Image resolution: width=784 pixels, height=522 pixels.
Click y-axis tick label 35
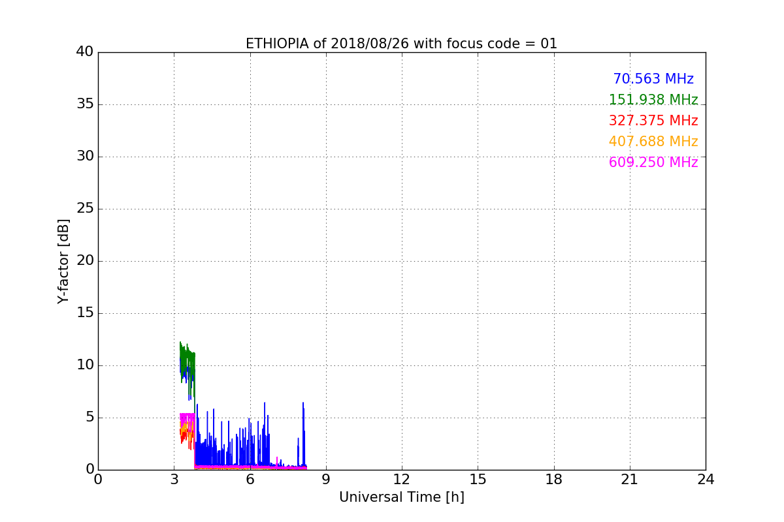(85, 104)
